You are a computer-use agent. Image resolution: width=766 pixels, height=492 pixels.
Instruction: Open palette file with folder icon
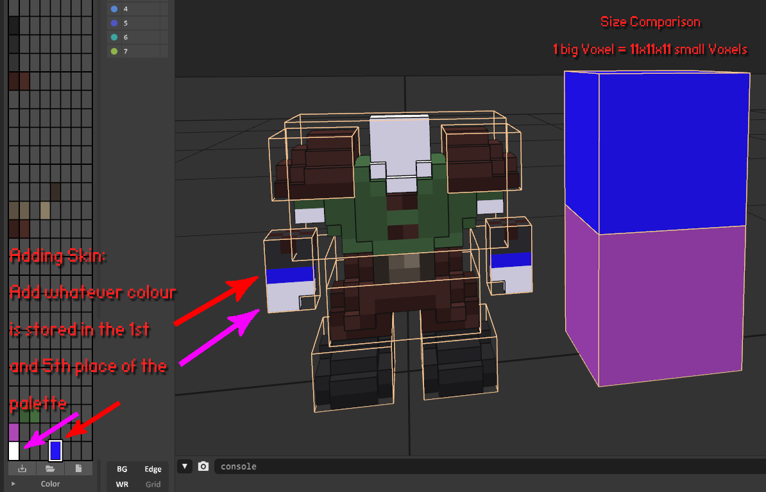click(50, 468)
